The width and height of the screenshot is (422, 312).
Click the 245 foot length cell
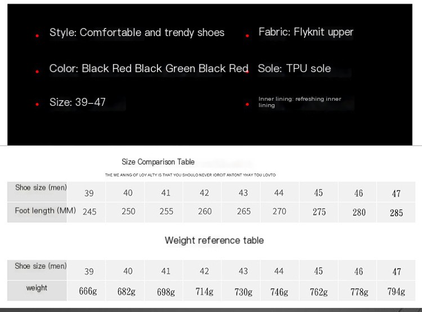[89, 212]
